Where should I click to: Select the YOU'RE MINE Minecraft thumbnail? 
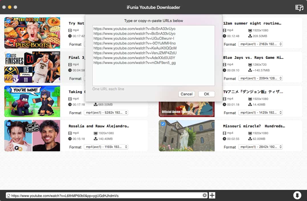[x=32, y=101]
